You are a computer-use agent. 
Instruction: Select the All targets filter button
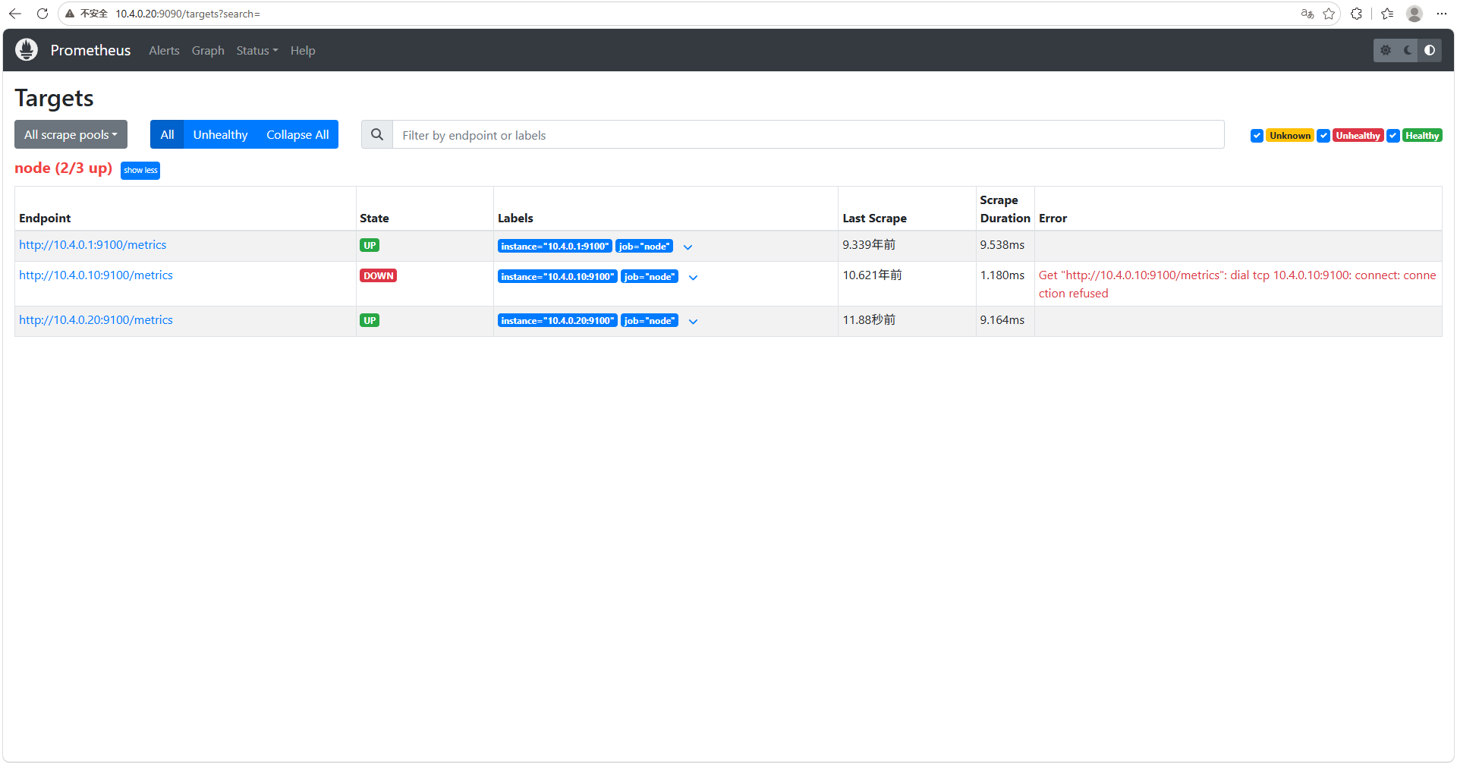(x=167, y=134)
